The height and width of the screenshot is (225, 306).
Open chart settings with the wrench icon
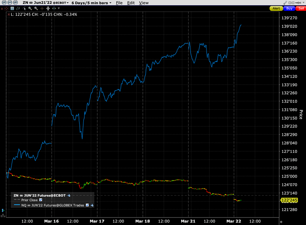pos(285,3)
